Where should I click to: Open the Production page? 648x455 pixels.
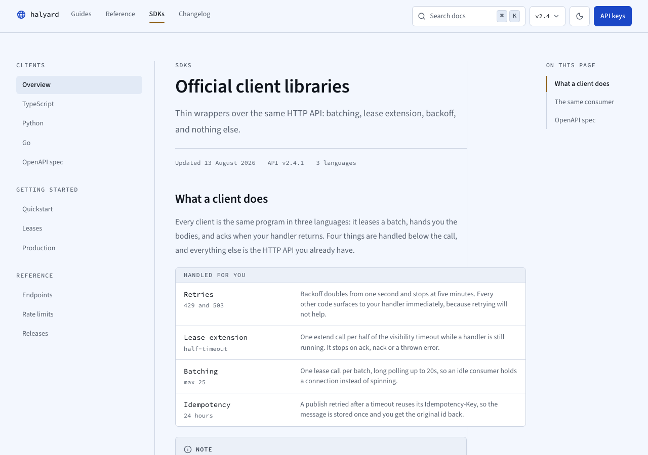79,248
